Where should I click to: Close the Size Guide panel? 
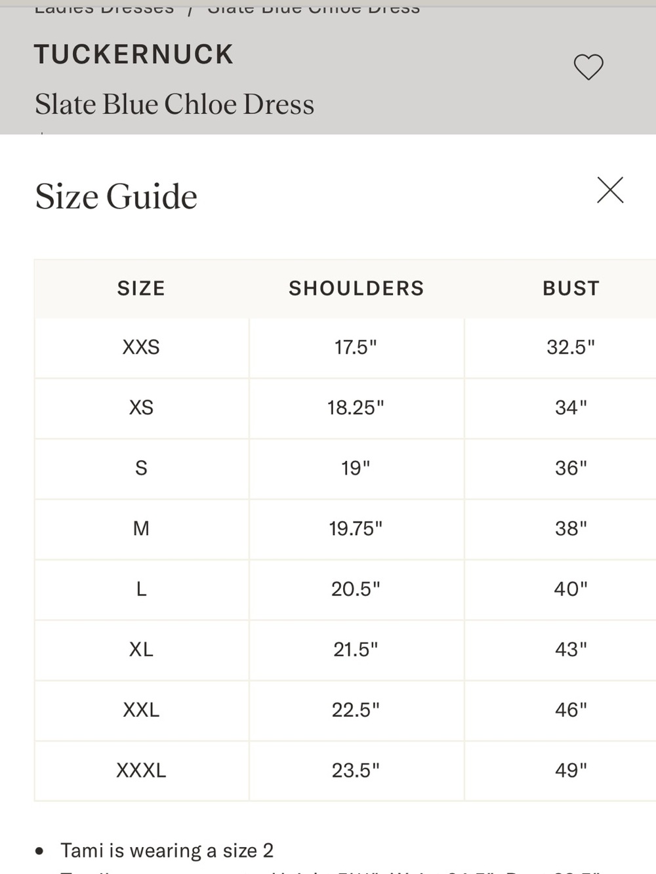pyautogui.click(x=610, y=190)
